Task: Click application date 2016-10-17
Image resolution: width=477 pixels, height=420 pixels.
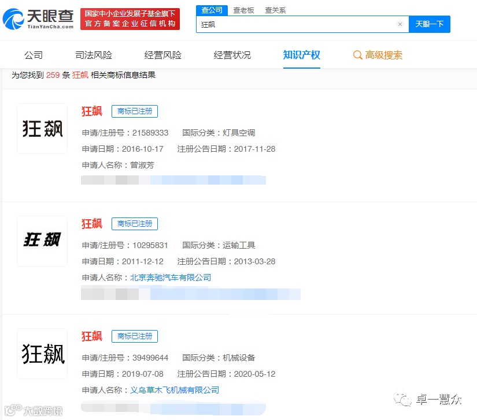Action: (143, 149)
